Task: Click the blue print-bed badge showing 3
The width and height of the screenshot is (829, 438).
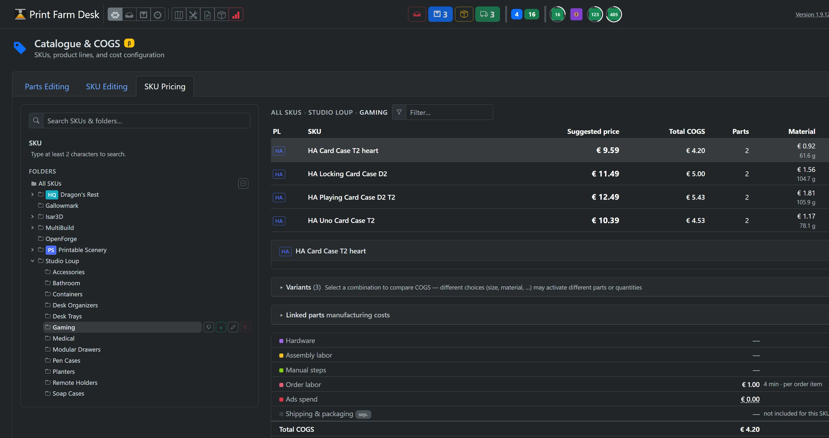Action: point(440,15)
